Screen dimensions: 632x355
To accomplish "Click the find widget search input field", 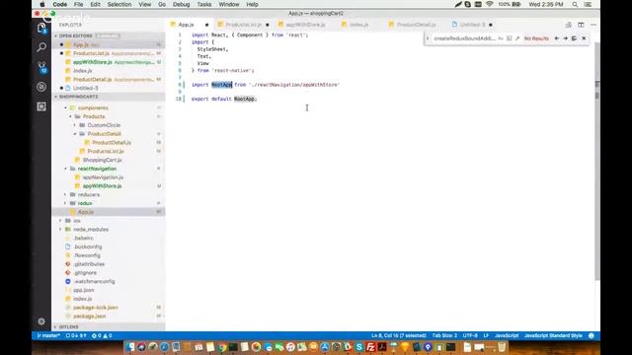I will [x=464, y=38].
